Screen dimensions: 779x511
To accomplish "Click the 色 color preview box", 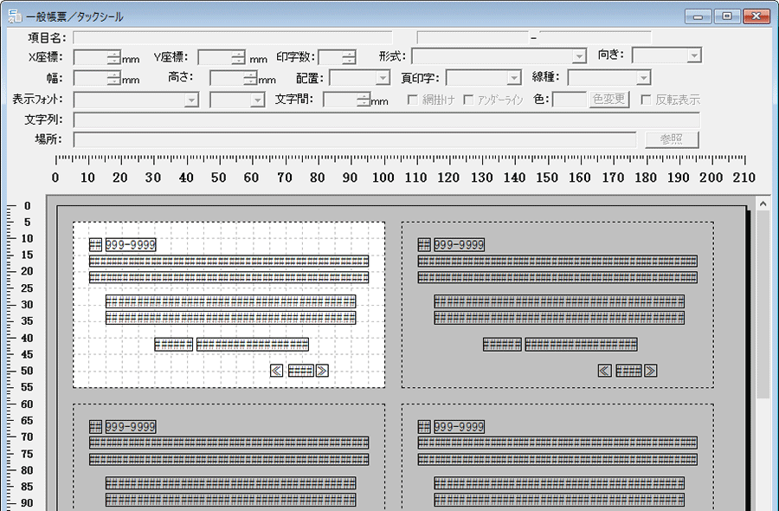I will [x=570, y=100].
